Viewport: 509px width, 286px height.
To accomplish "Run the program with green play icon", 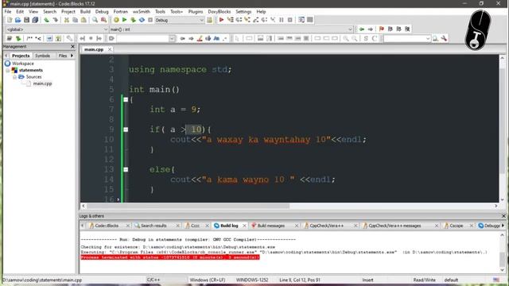I will (x=124, y=20).
